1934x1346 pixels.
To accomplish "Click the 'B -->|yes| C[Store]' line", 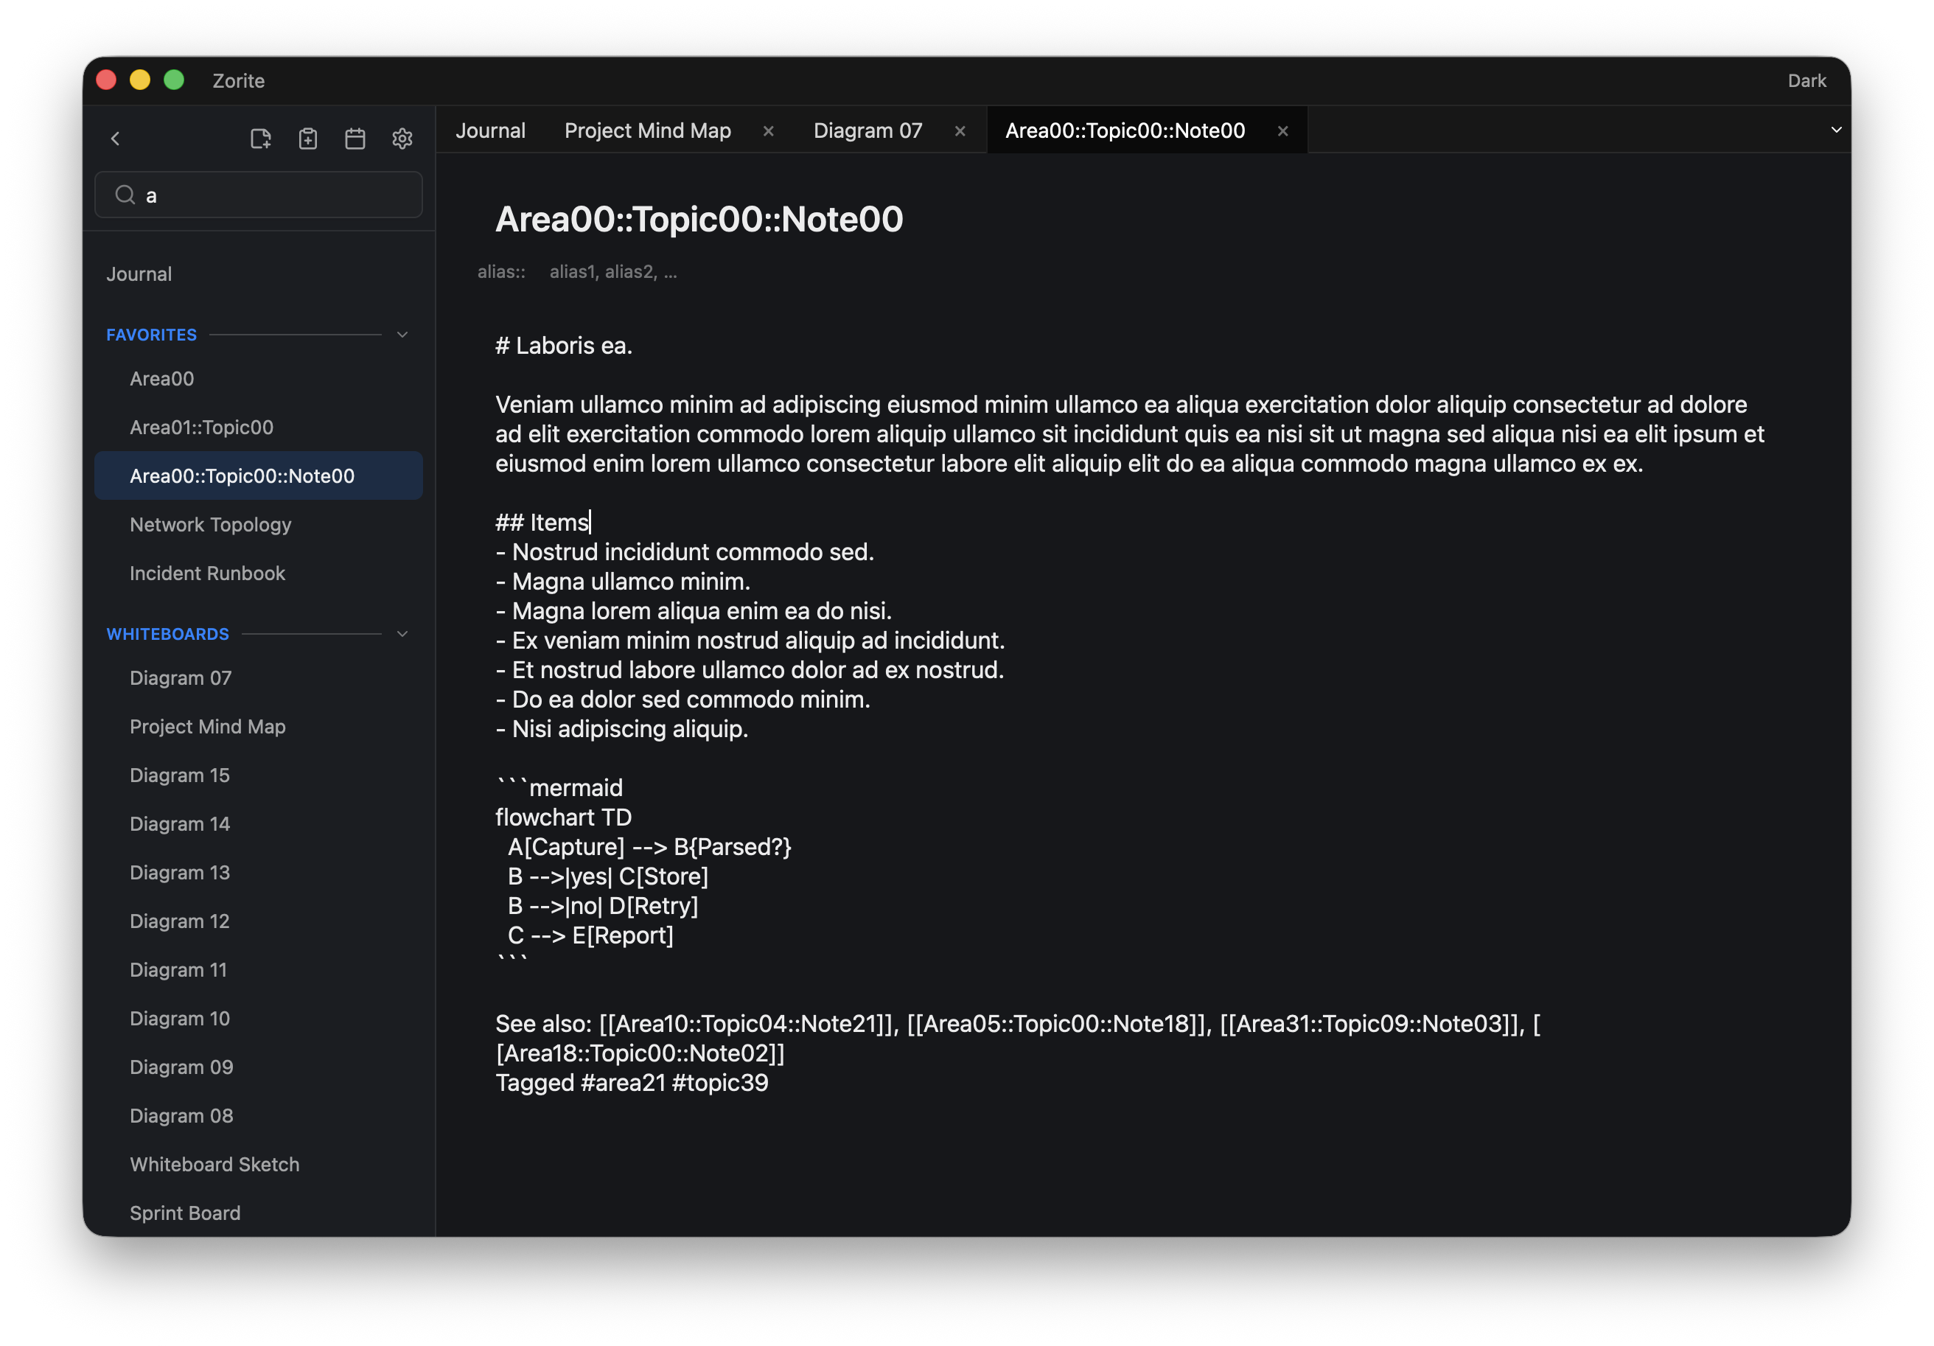I will pos(608,876).
